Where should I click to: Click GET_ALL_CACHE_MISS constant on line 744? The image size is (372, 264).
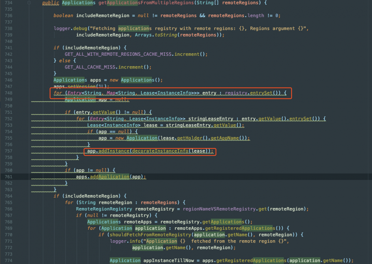pos(90,67)
